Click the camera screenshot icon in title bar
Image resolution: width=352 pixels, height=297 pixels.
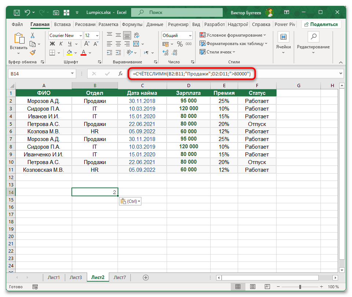(56, 12)
